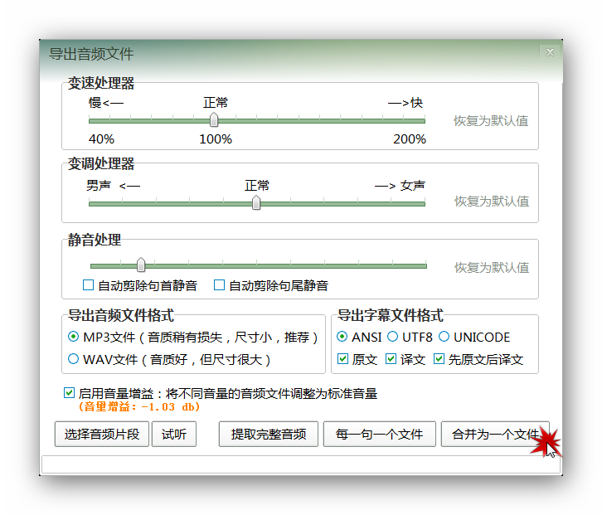
Task: Click the 男声 pitch label
Action: [99, 186]
